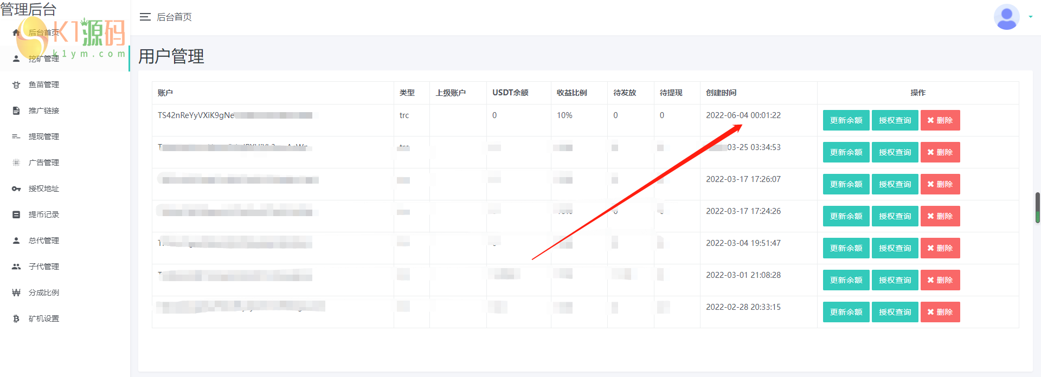1041x377 pixels.
Task: Click the hamburger menu icon in header
Action: point(145,17)
